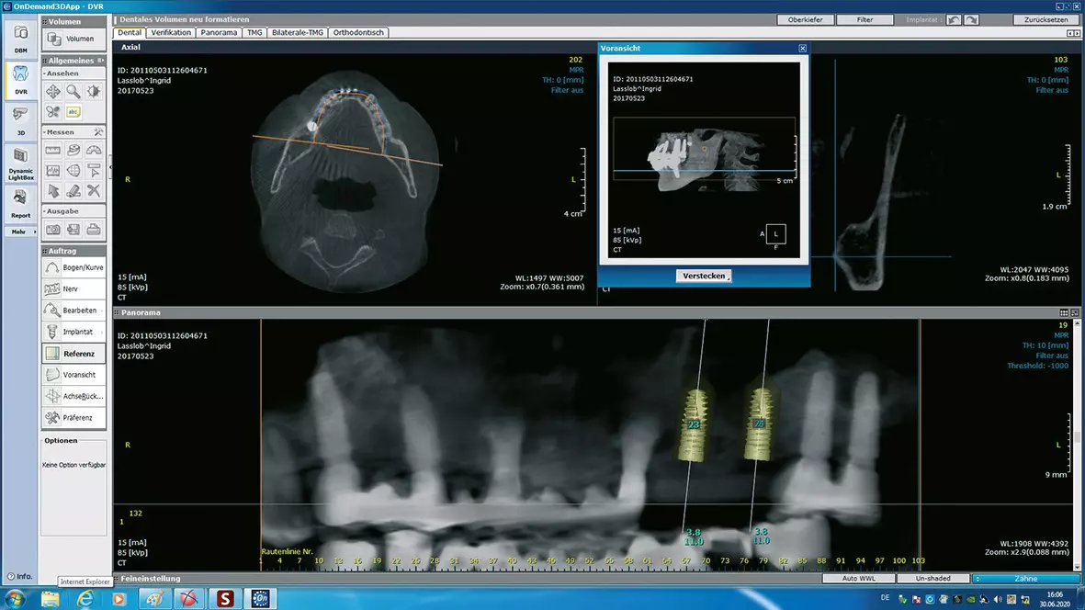Click the Auto WWL button
Screen dimensions: 1085x610
click(x=859, y=578)
